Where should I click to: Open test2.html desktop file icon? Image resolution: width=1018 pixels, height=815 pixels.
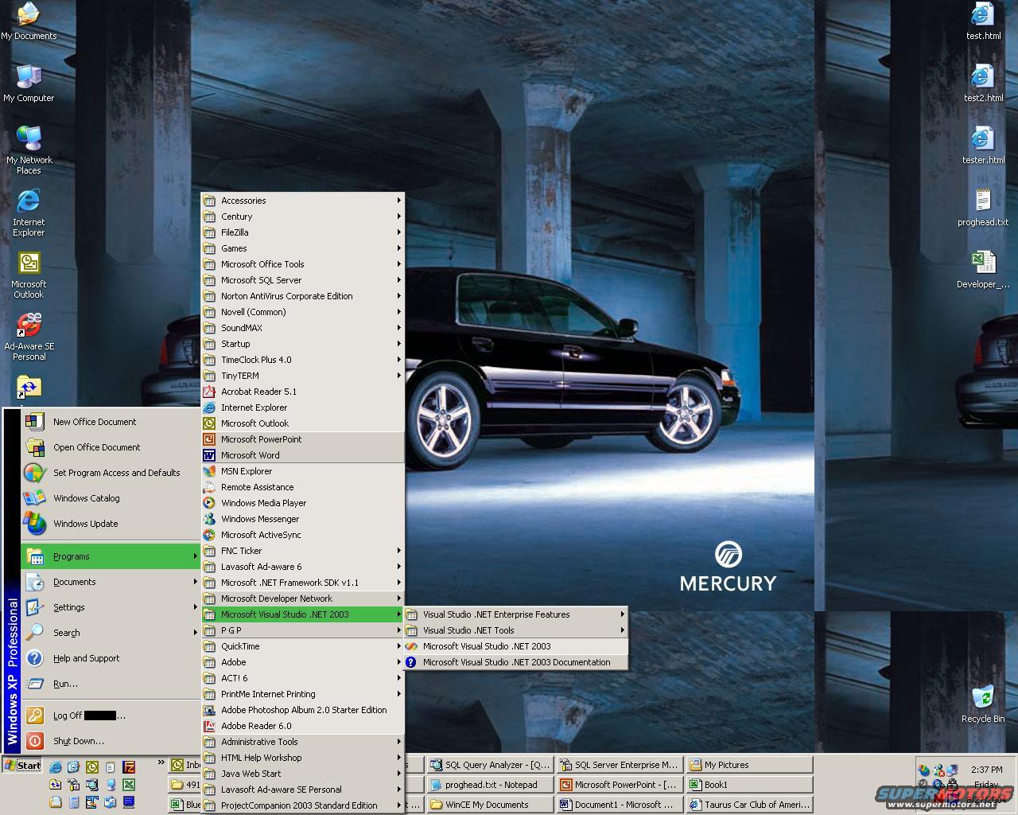pyautogui.click(x=982, y=78)
